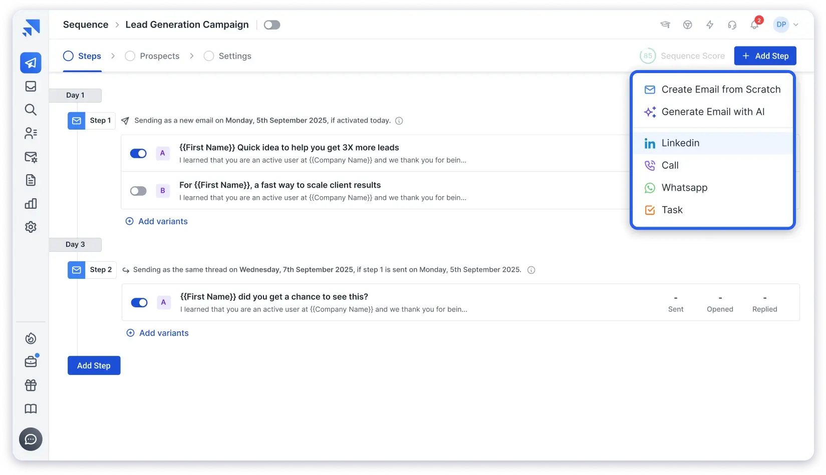Disable Step 1 variant A toggle

pos(138,153)
